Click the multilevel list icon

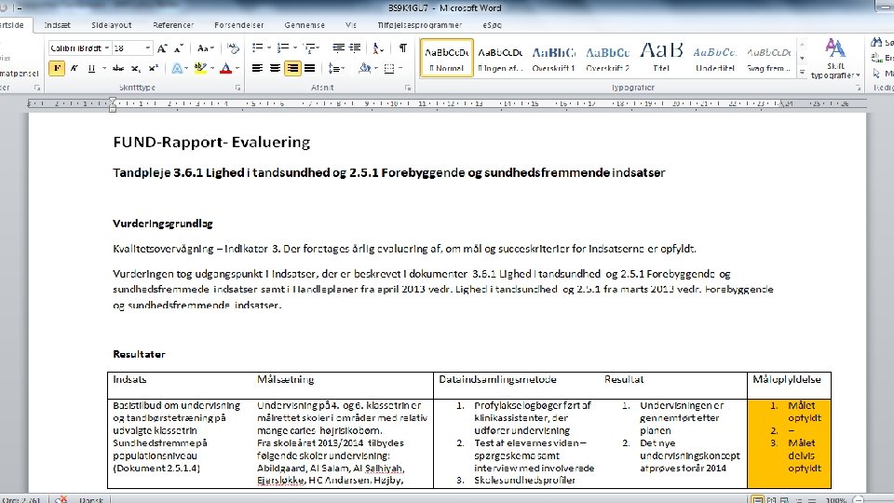tap(309, 48)
